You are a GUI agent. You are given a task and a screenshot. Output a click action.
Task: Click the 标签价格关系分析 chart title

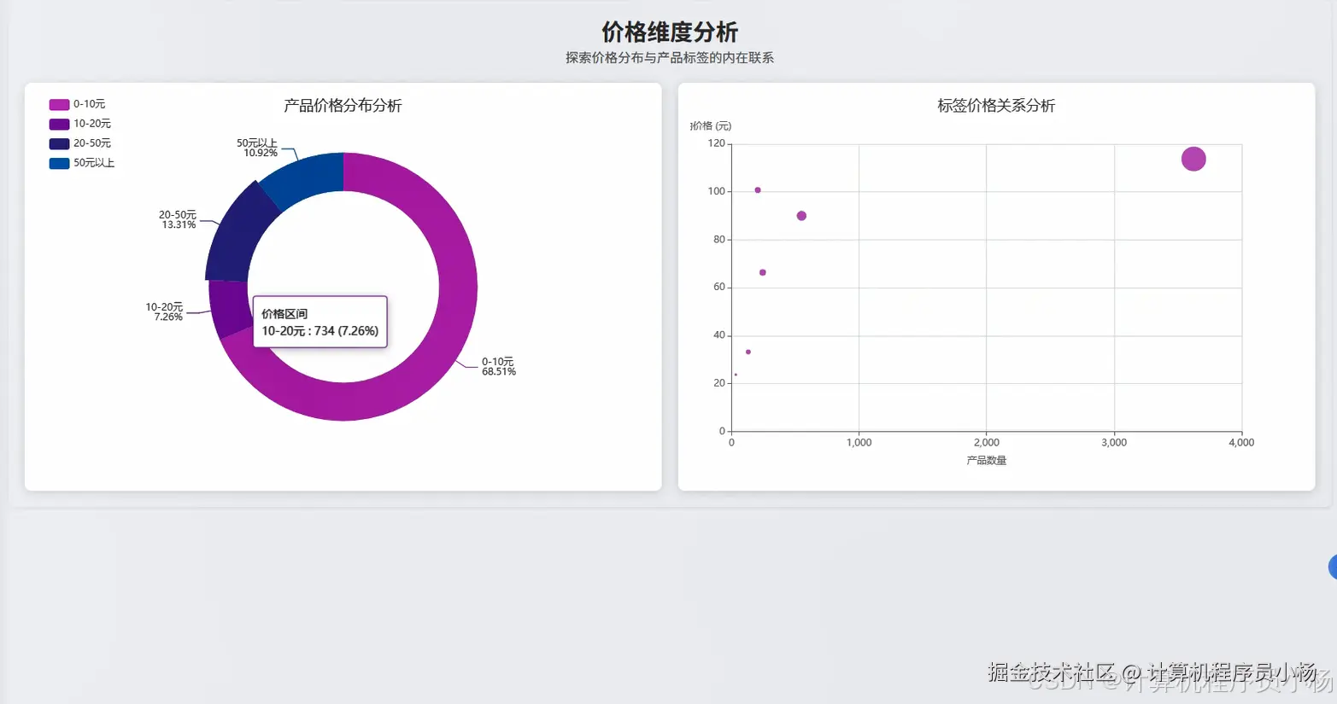click(996, 106)
